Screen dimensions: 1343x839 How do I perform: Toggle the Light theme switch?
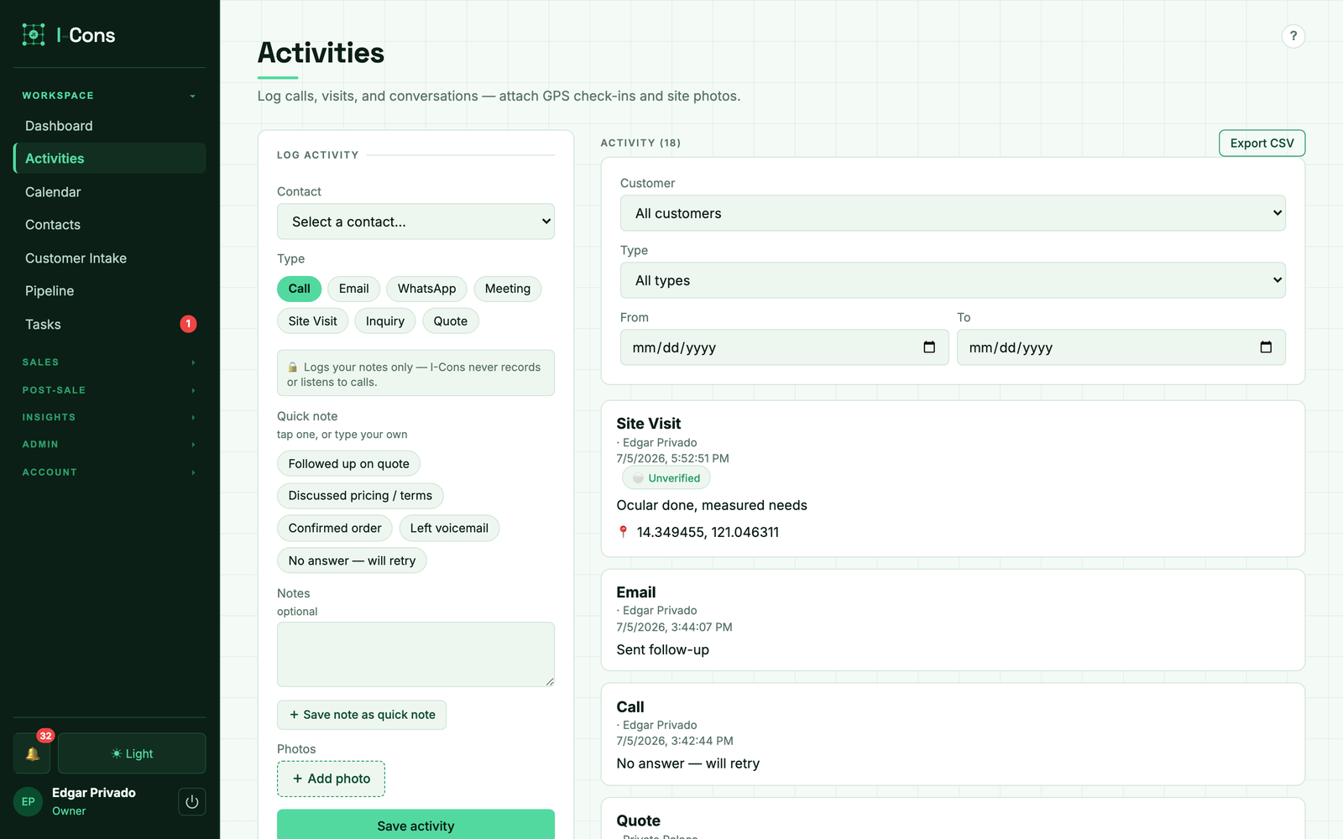pyautogui.click(x=132, y=753)
